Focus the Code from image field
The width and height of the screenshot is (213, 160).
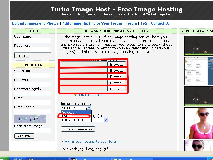pos(32,130)
